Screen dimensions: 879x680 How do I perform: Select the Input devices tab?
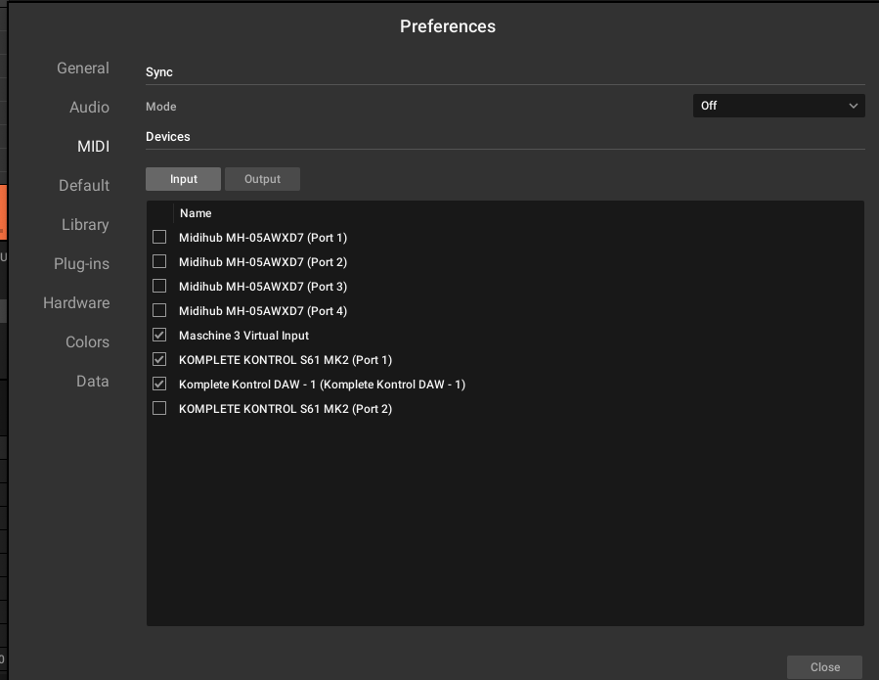183,179
